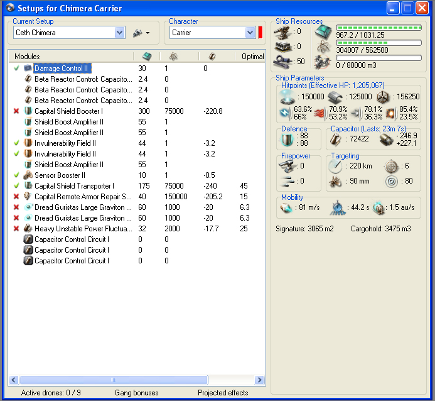Toggle Capital Remote Armor Repair red X
Viewport: 435px width, 401px height.
click(16, 196)
